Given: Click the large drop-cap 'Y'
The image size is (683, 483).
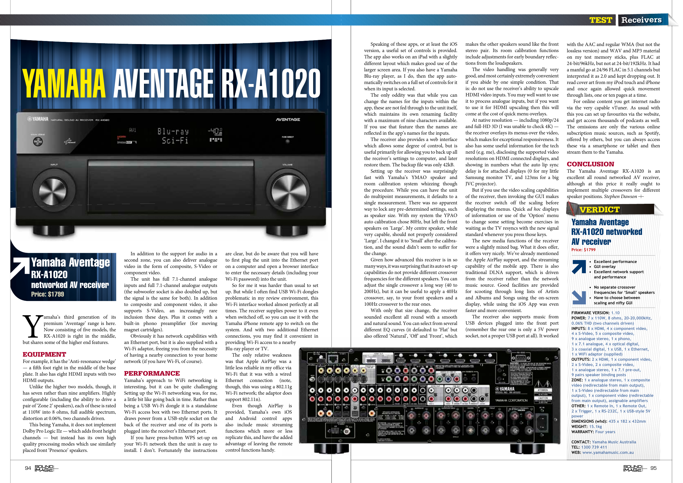Looking at the screenshot, I should pos(32,326).
